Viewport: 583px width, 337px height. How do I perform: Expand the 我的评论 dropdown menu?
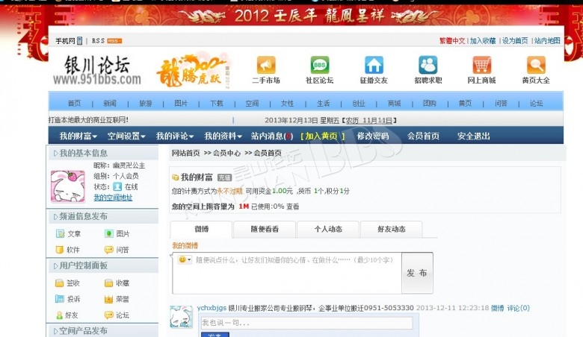[x=175, y=136]
